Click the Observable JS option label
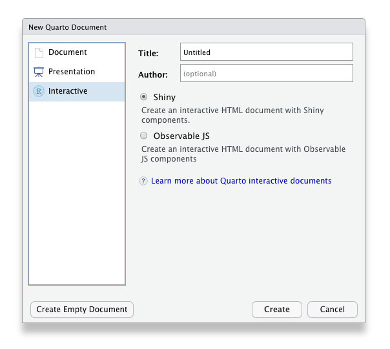Screen dimensions: 390x349 pos(181,136)
